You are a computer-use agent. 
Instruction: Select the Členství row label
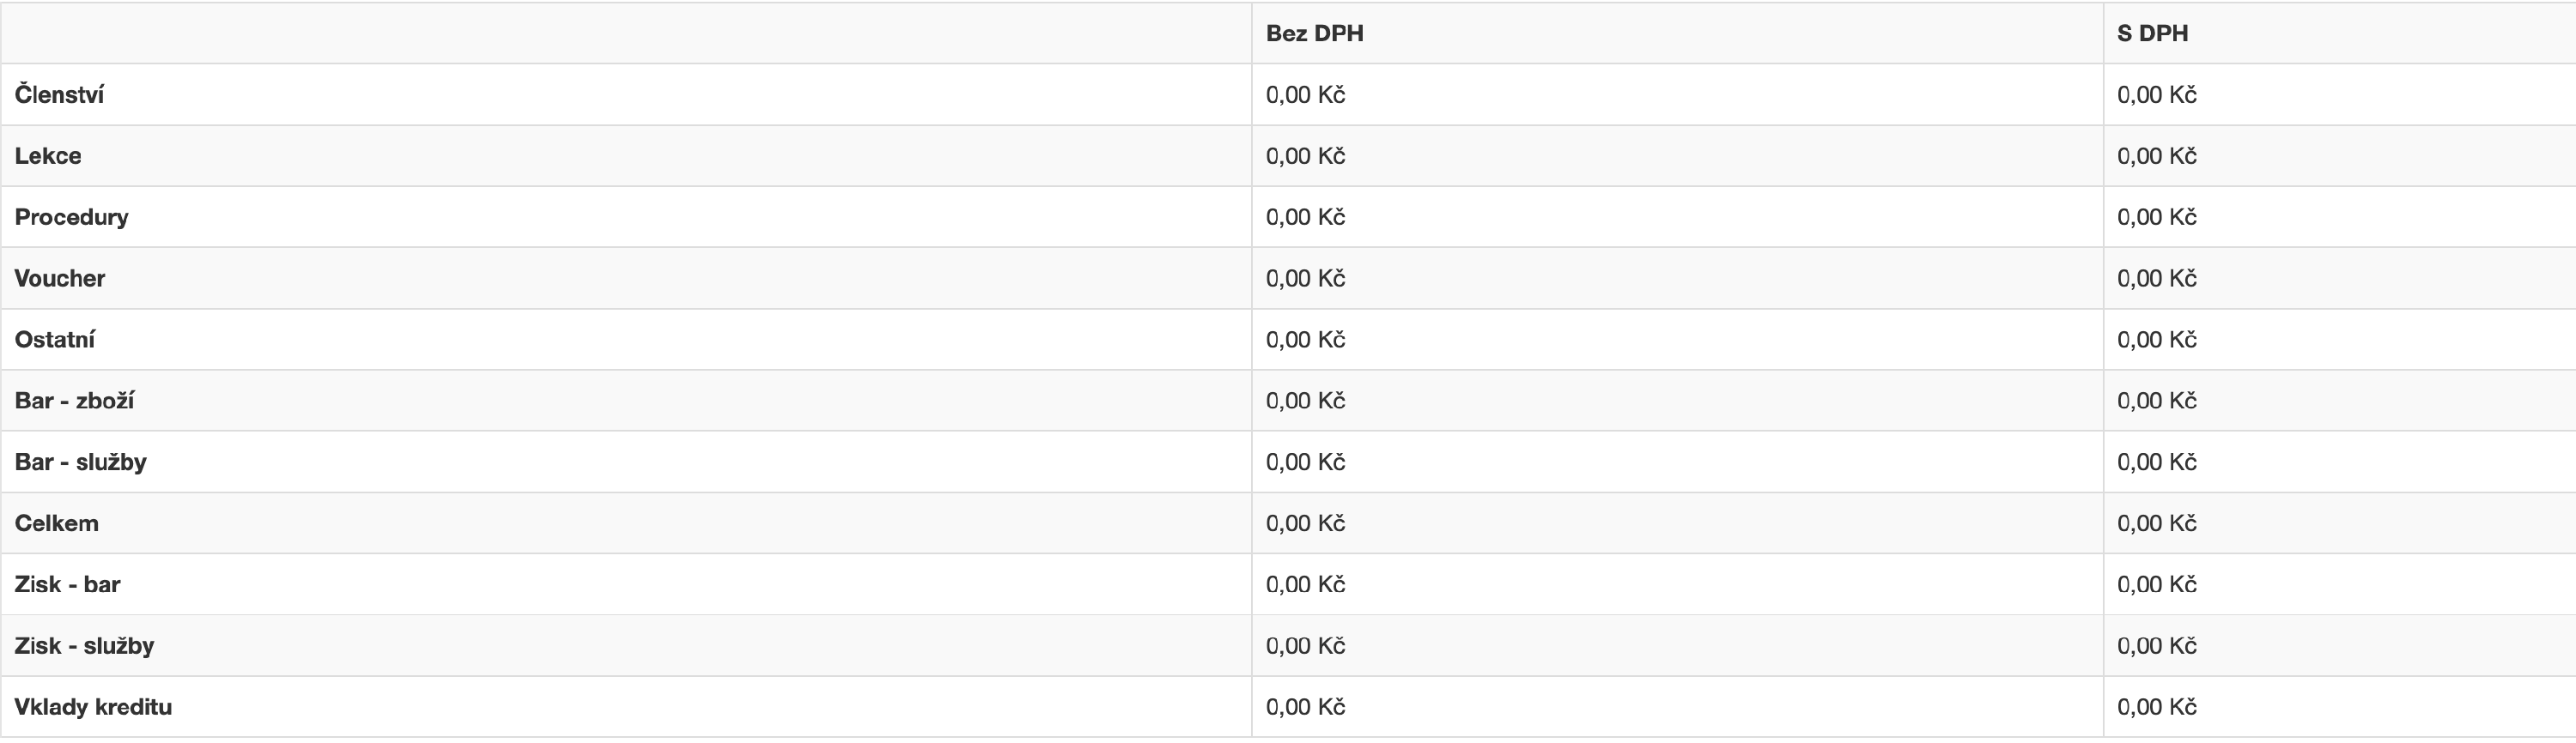pos(59,95)
